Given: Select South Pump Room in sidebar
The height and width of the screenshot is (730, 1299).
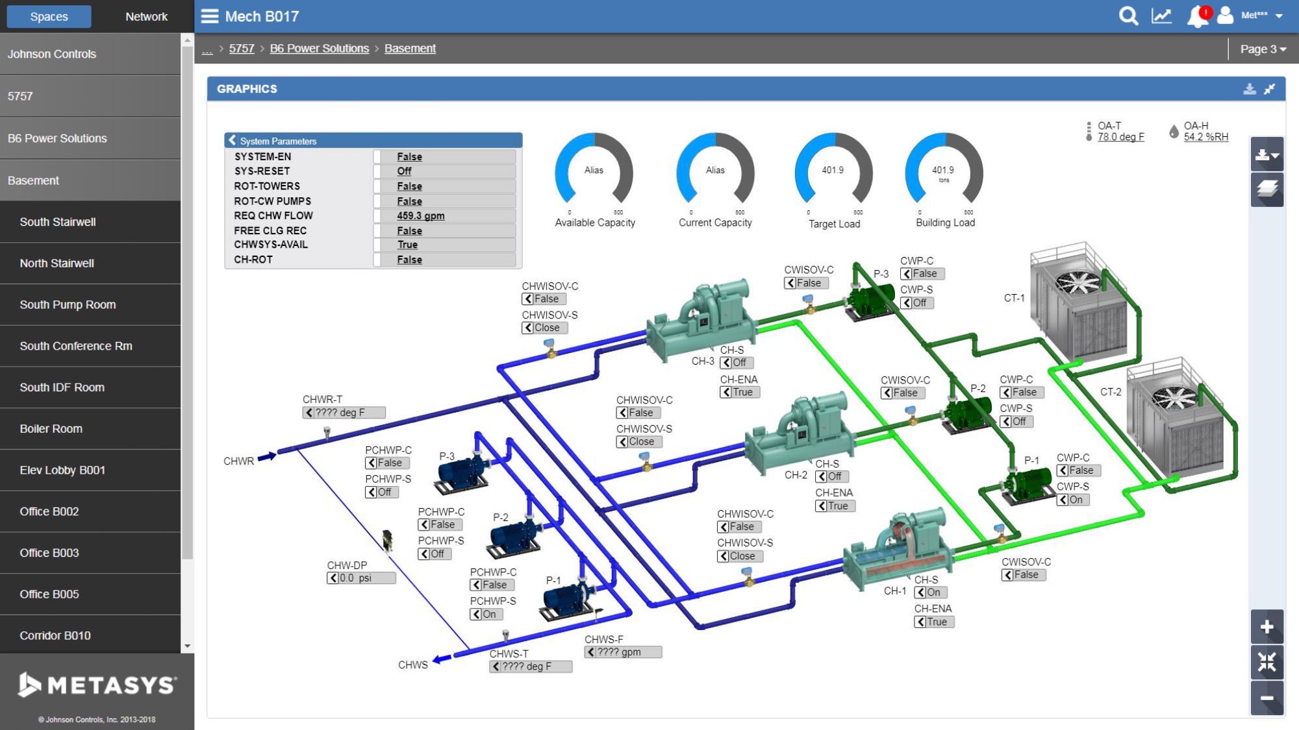Looking at the screenshot, I should (68, 304).
